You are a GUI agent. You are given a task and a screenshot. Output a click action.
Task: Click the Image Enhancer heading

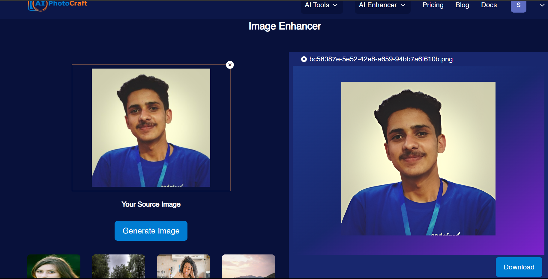285,26
